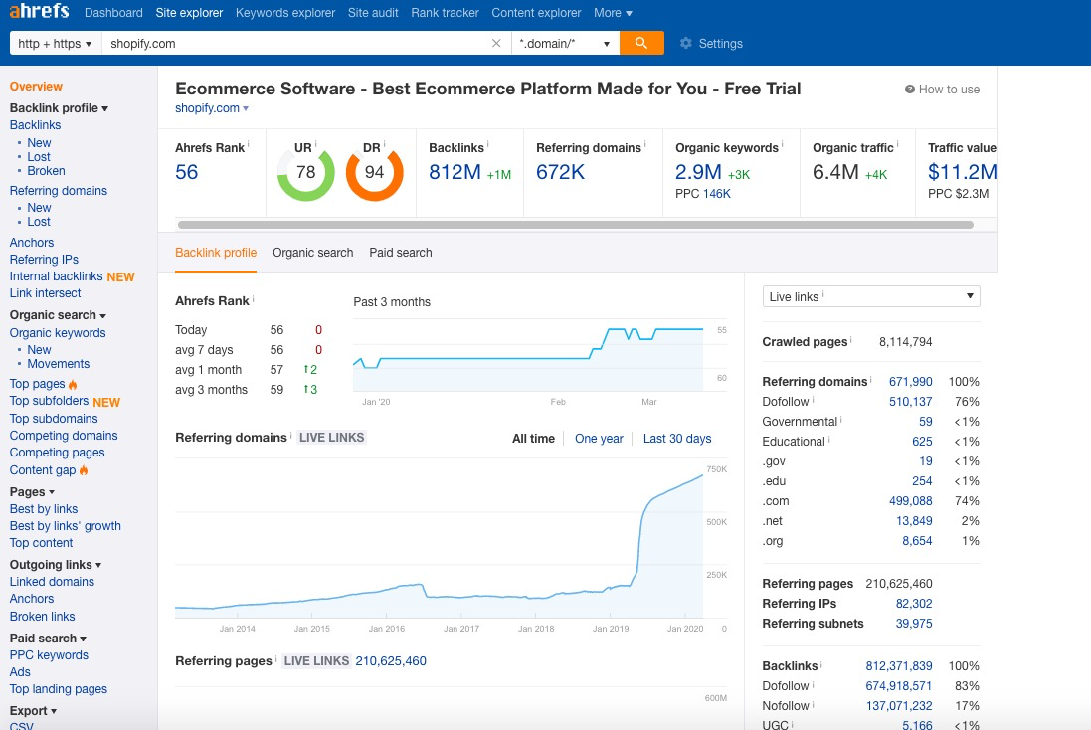Open Referring IPs in the sidebar

[x=44, y=260]
